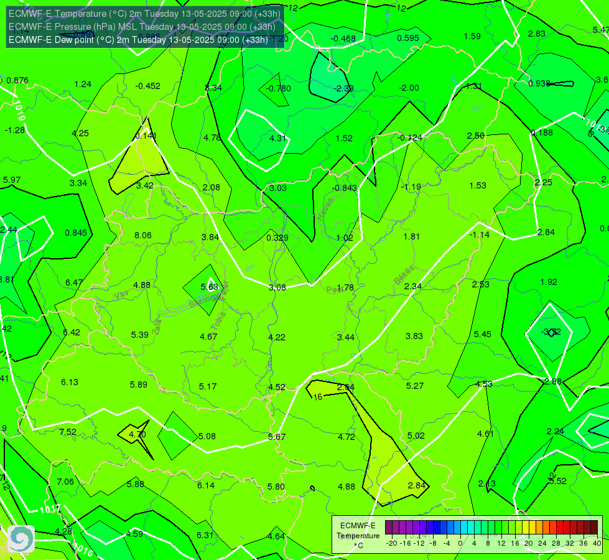Click the dew point value 5.52
609x560 pixels.
[x=558, y=481]
